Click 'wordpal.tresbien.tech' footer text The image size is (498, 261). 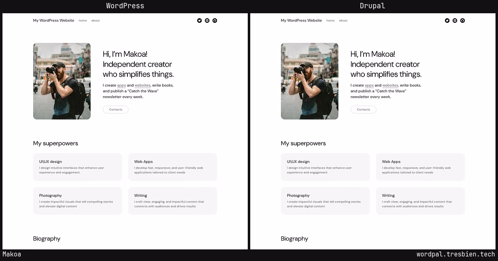456,254
